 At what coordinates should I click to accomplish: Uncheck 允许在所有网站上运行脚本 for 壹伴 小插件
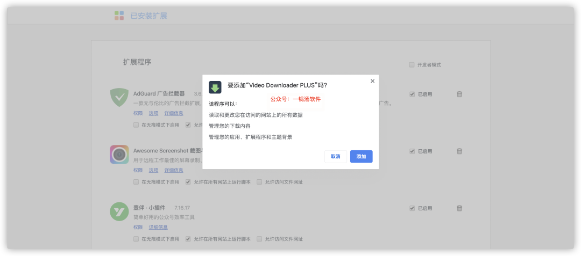click(188, 239)
